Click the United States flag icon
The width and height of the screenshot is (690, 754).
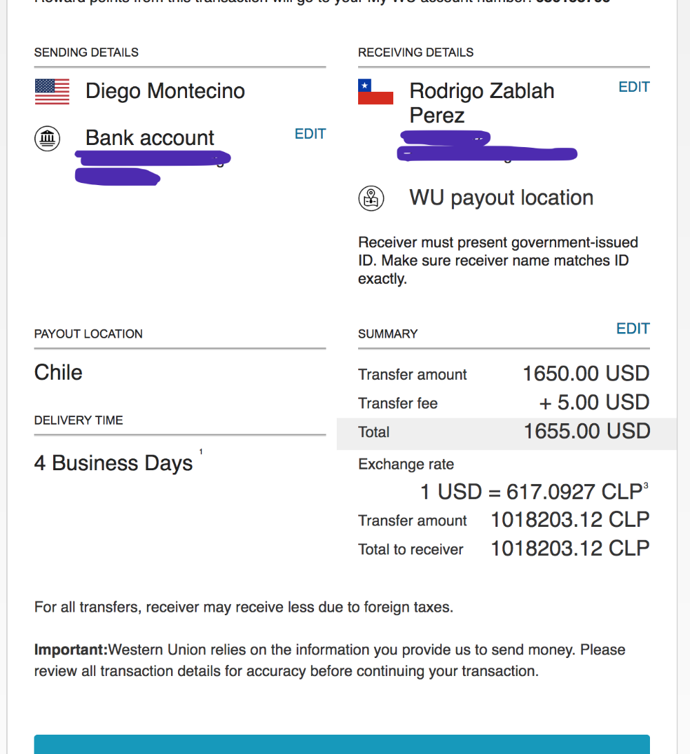click(52, 91)
